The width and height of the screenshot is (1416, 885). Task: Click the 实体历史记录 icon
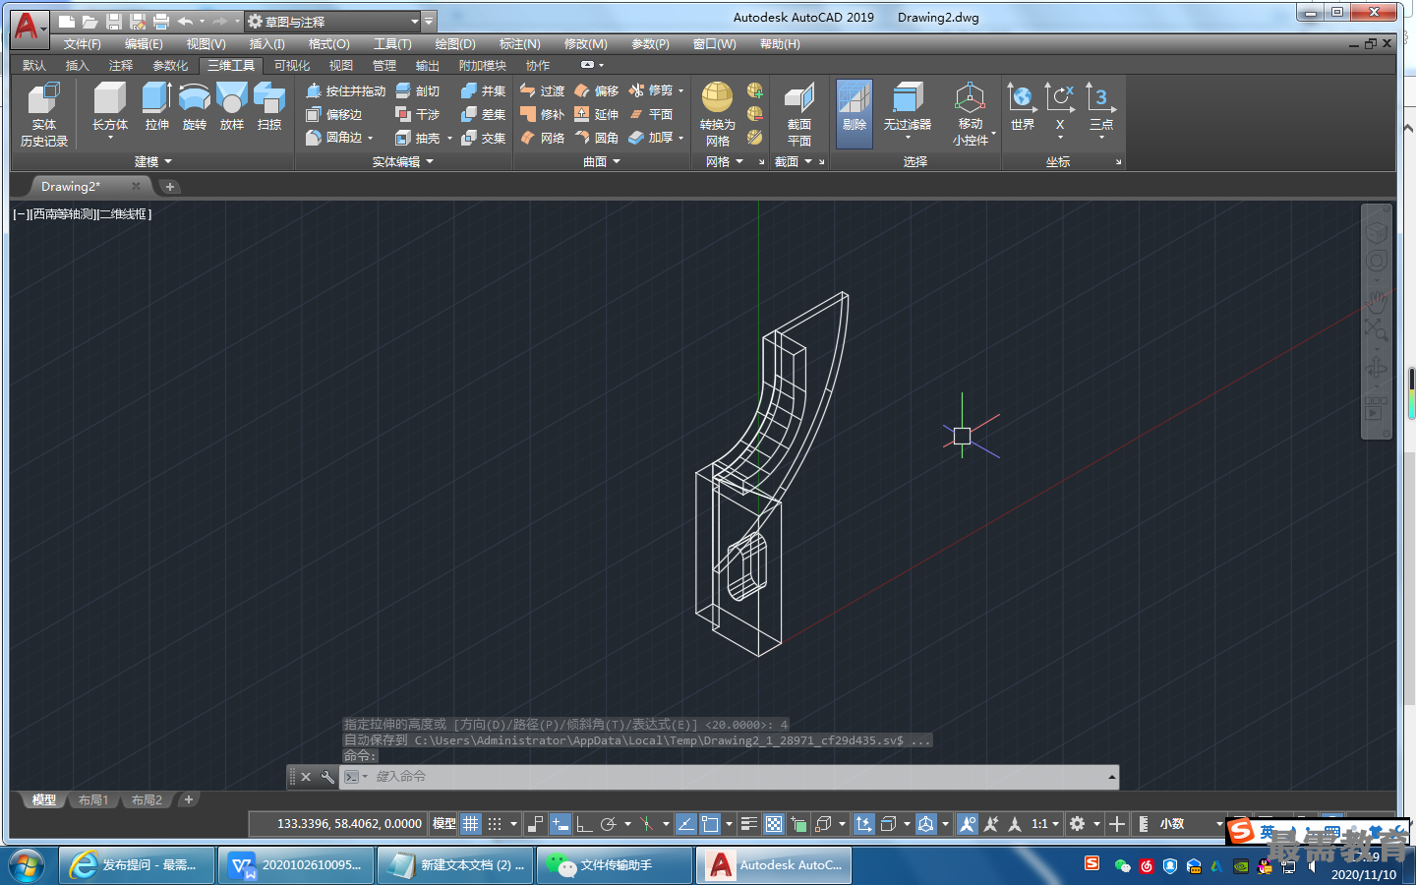(44, 114)
